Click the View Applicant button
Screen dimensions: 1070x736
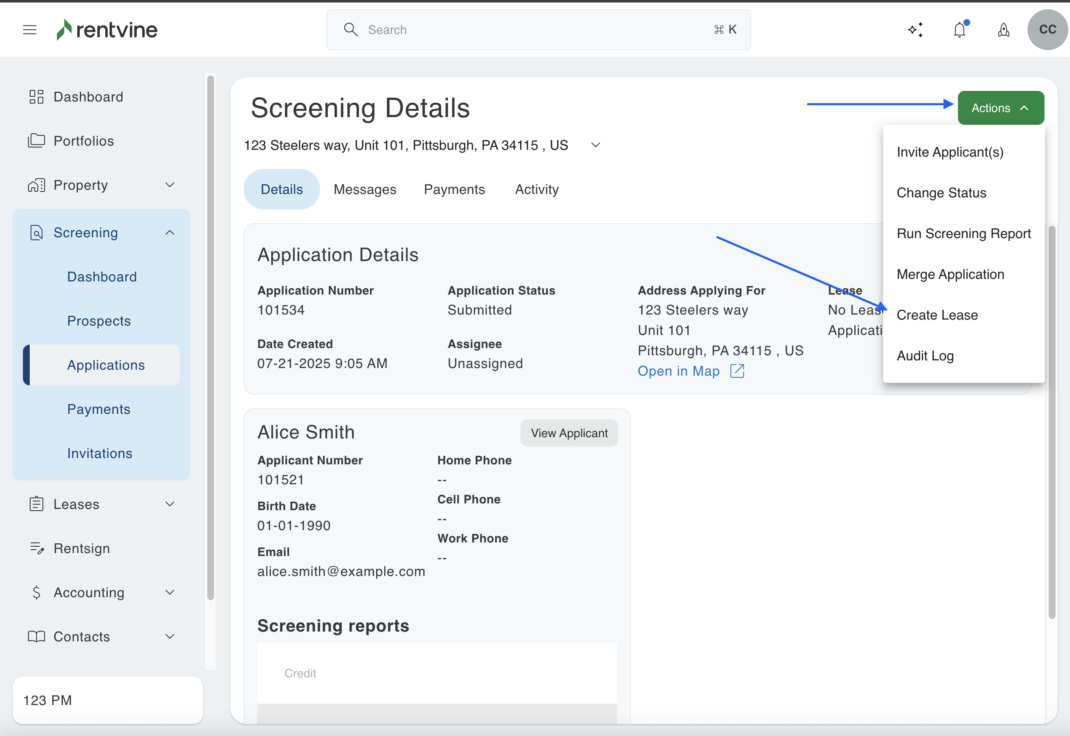[x=569, y=433]
